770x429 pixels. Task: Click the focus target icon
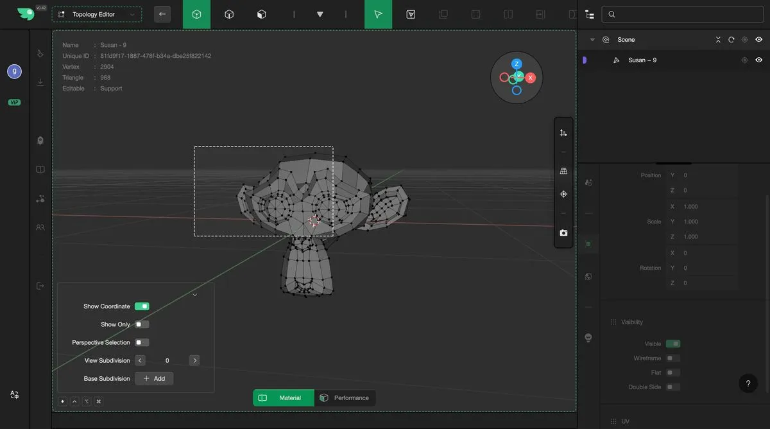[x=563, y=194]
